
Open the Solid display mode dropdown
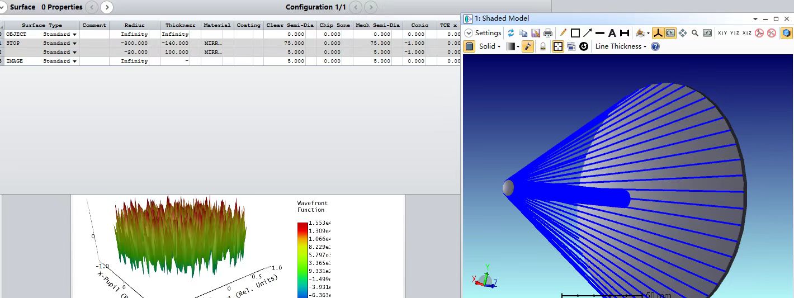pyautogui.click(x=489, y=46)
